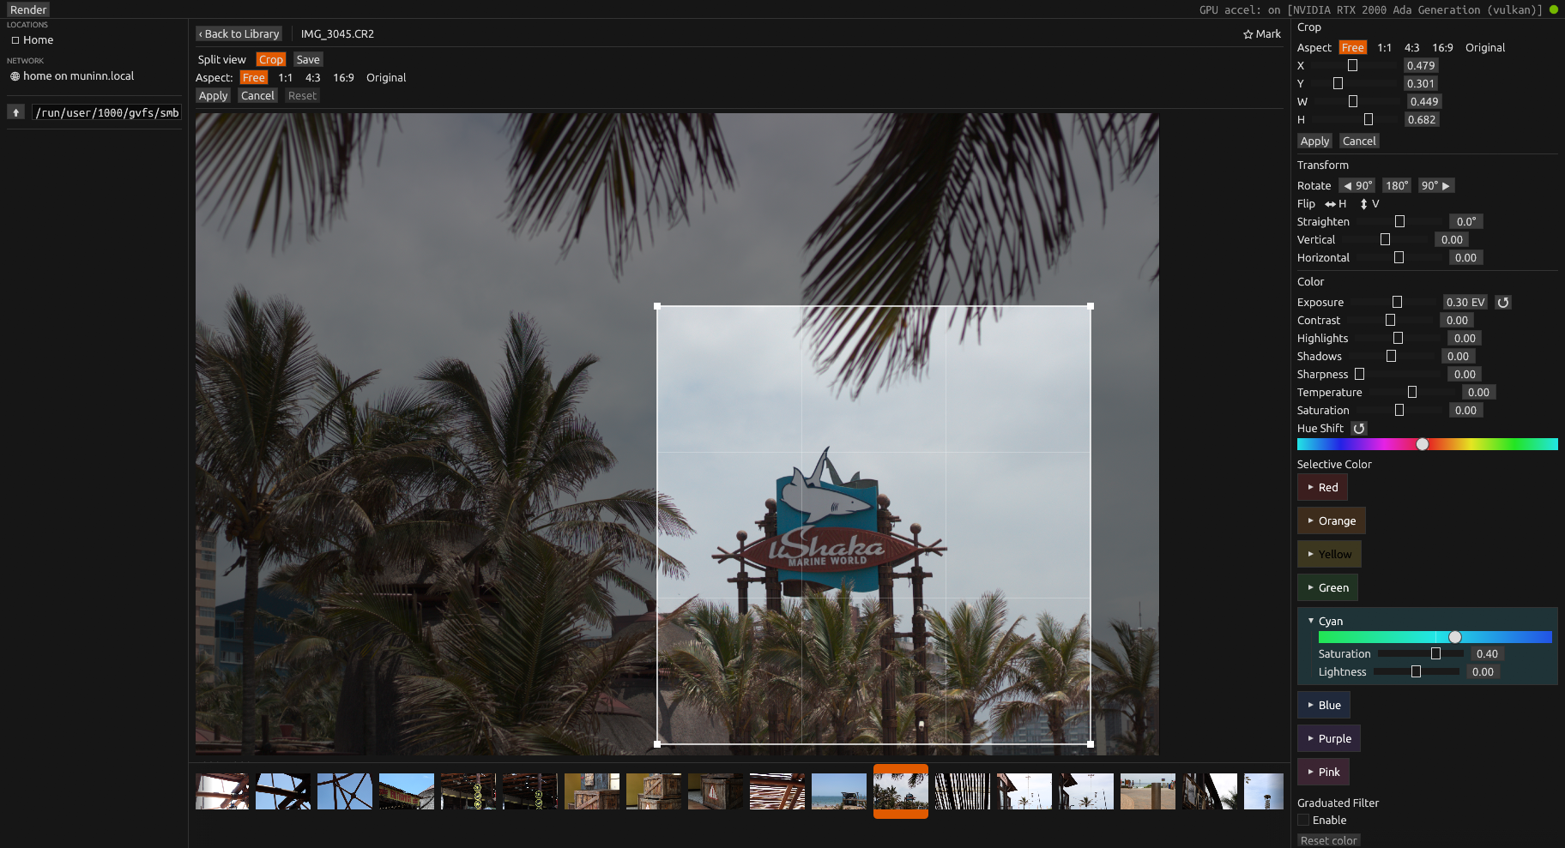1565x848 pixels.
Task: Enable the Graduated Filter checkbox
Action: click(x=1303, y=821)
